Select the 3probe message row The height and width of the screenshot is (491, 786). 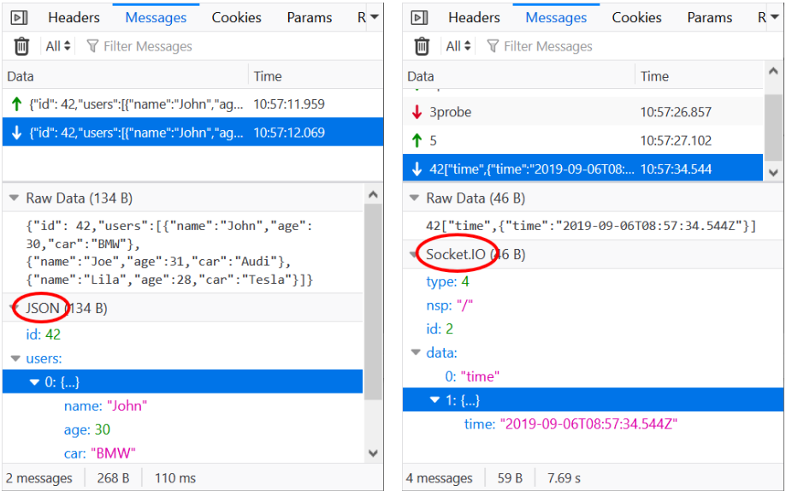tap(583, 112)
